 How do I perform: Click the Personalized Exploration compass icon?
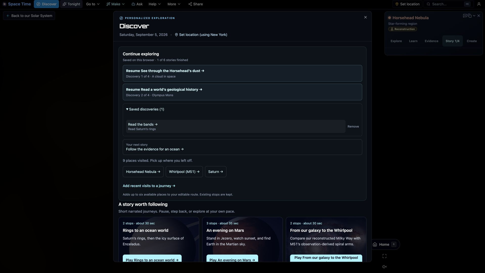click(x=121, y=18)
